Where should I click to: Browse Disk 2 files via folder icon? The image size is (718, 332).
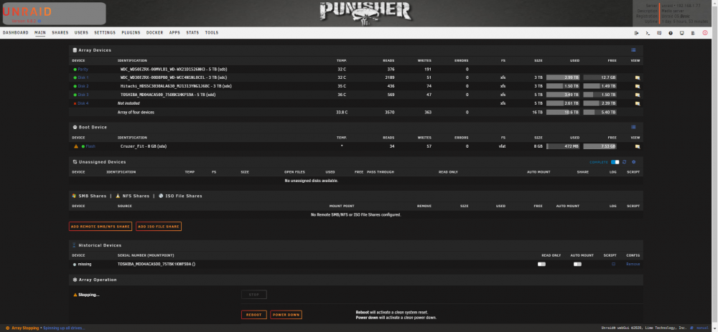637,87
